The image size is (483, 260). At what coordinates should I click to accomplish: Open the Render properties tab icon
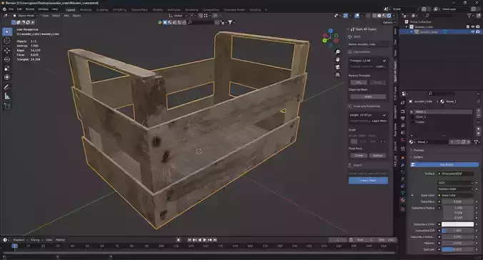click(402, 111)
